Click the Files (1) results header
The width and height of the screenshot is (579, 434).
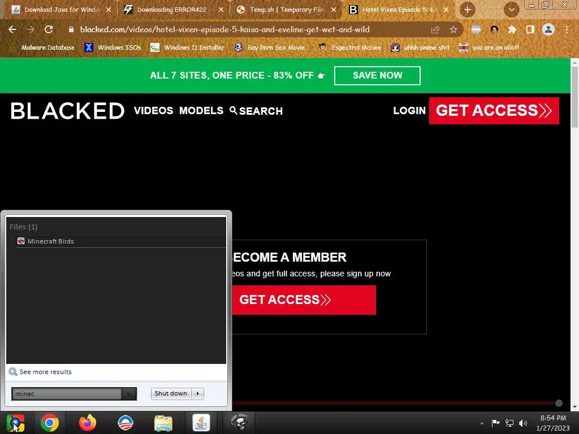[24, 227]
